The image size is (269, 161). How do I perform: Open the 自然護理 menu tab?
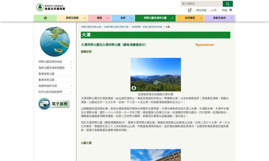(190, 18)
